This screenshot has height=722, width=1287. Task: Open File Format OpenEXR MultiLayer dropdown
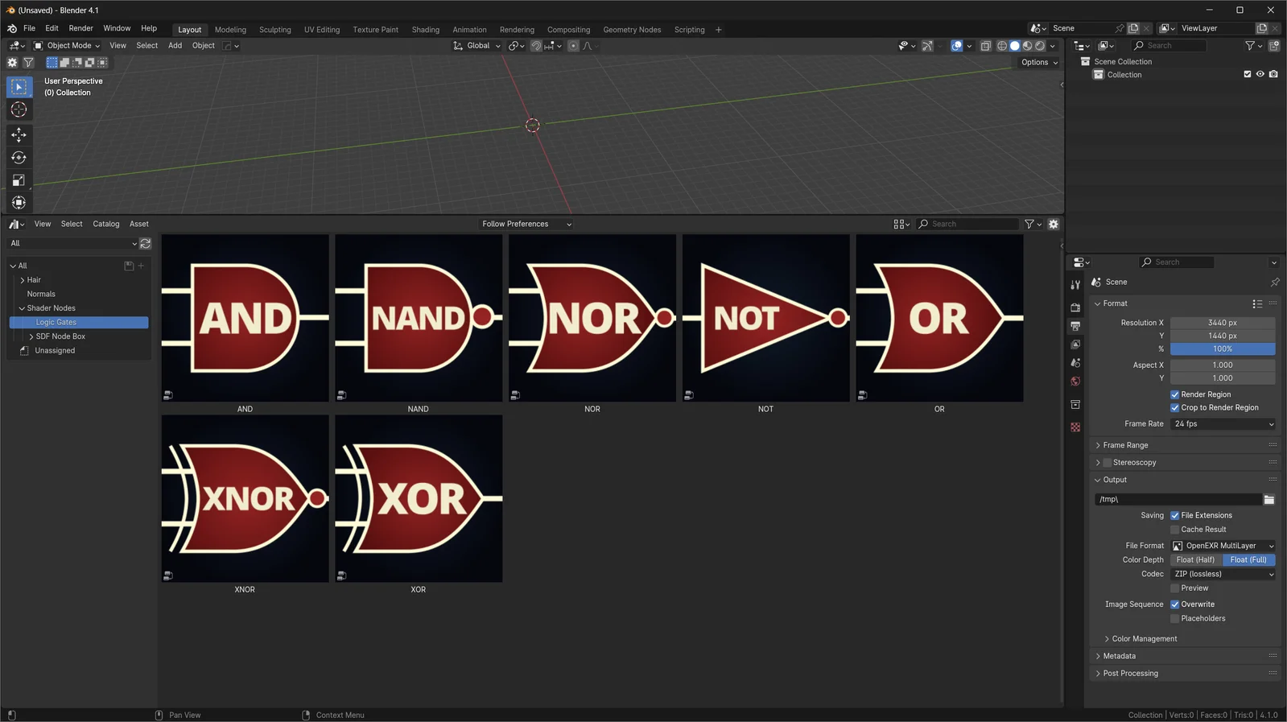[x=1223, y=546]
